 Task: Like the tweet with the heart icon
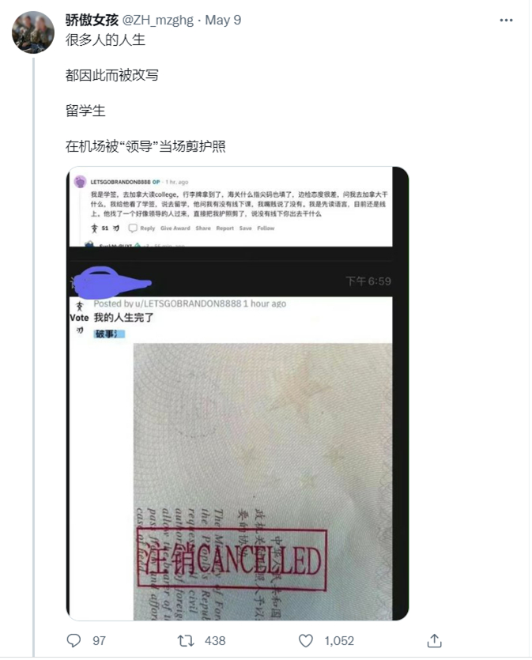(x=306, y=641)
